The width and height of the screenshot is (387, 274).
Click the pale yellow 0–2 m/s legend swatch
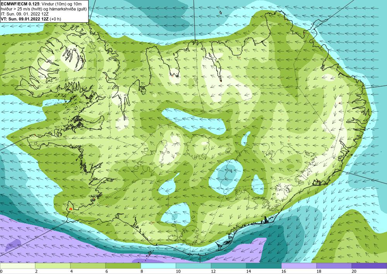pyautogui.click(x=17, y=266)
